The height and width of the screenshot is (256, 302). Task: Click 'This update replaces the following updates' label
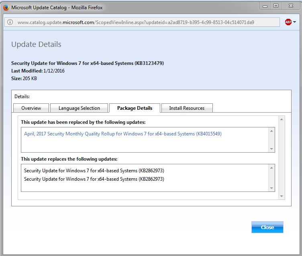click(69, 159)
